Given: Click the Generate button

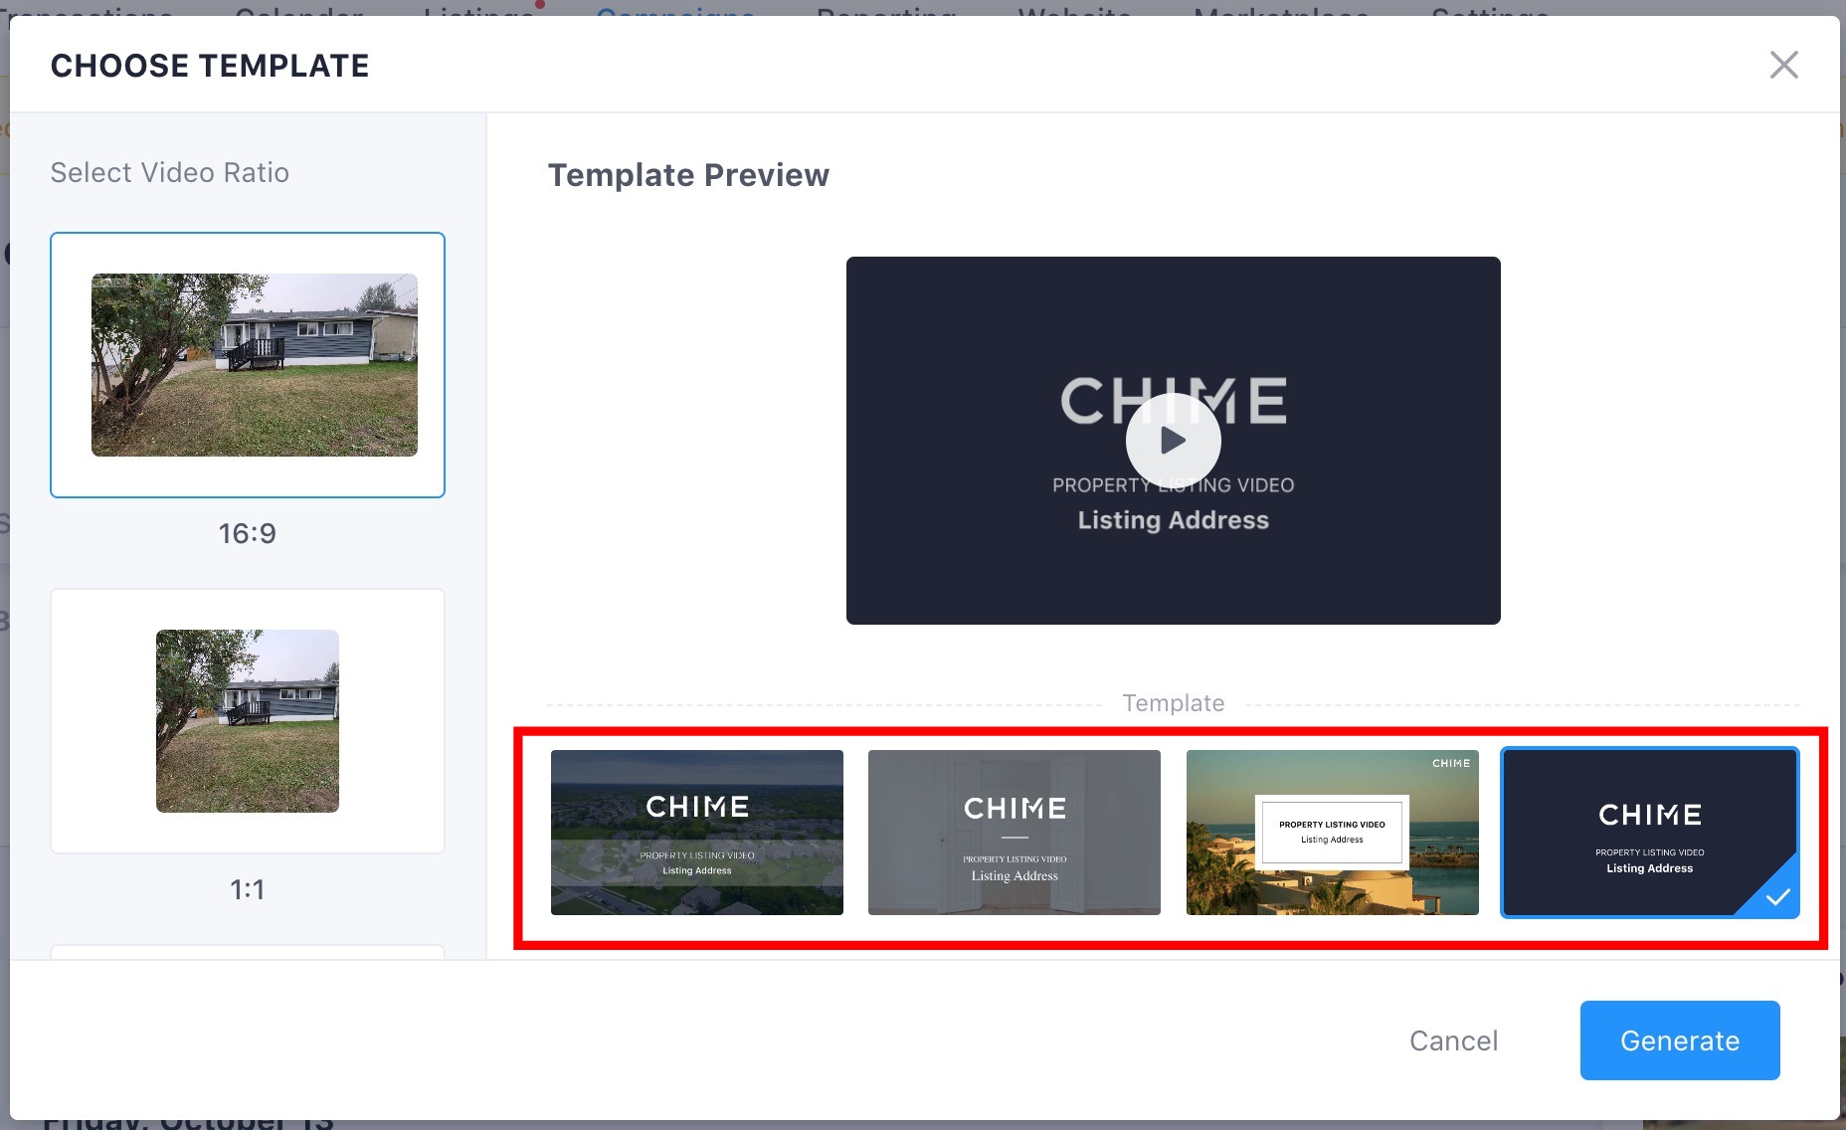Looking at the screenshot, I should (1680, 1040).
